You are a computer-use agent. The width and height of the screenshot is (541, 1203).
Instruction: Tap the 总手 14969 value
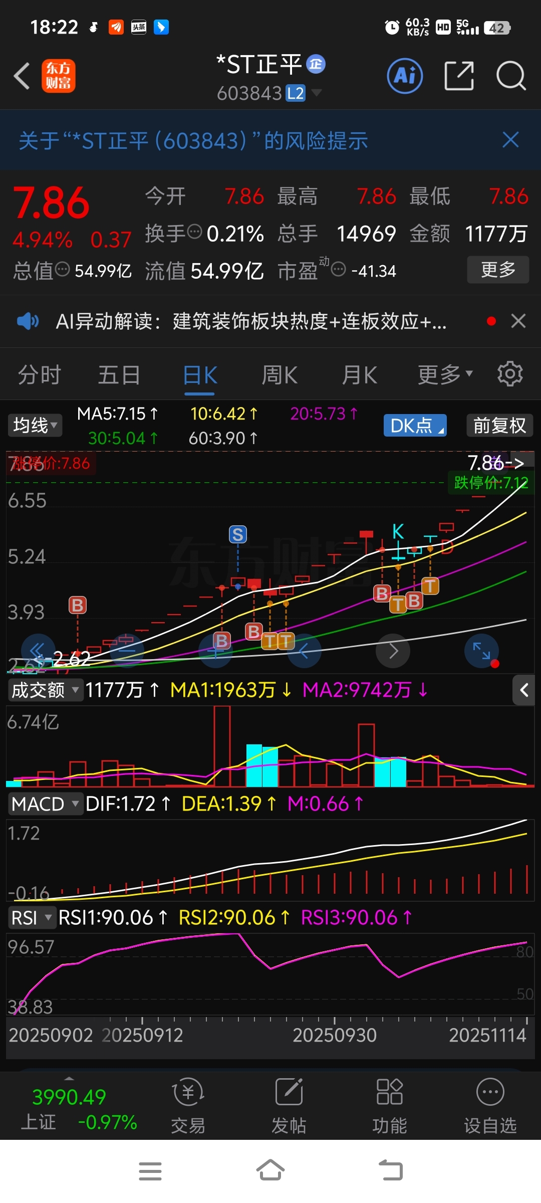366,234
